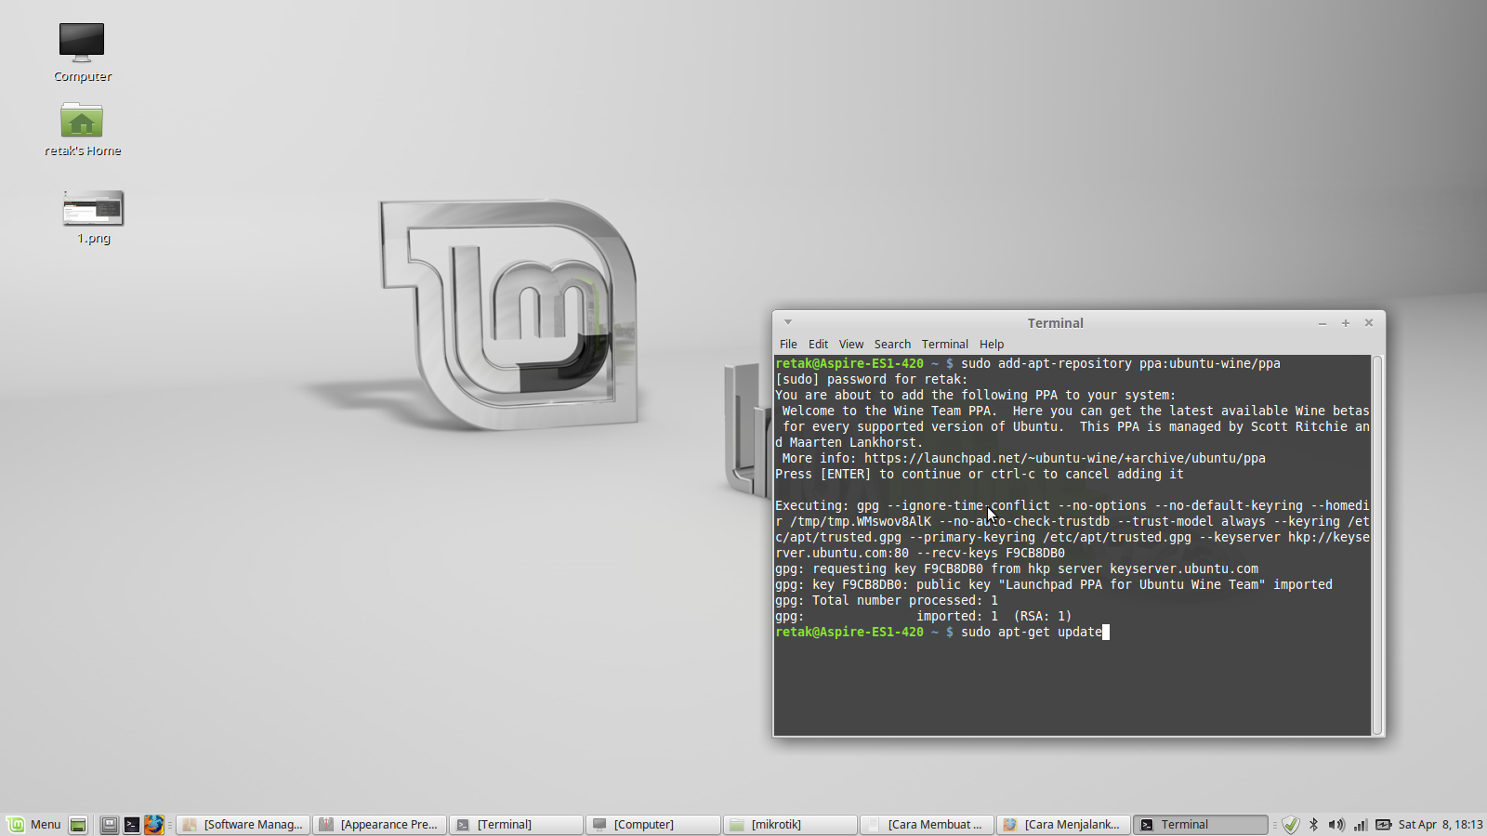Click the network signal icon in the tray
The width and height of the screenshot is (1487, 836).
[x=1359, y=824]
